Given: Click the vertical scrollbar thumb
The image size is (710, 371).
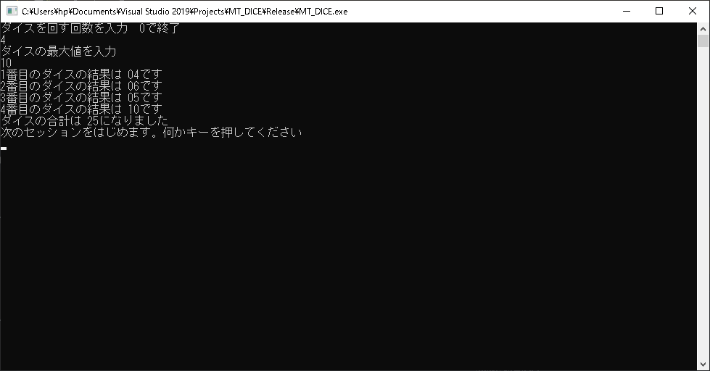Looking at the screenshot, I should [x=703, y=41].
